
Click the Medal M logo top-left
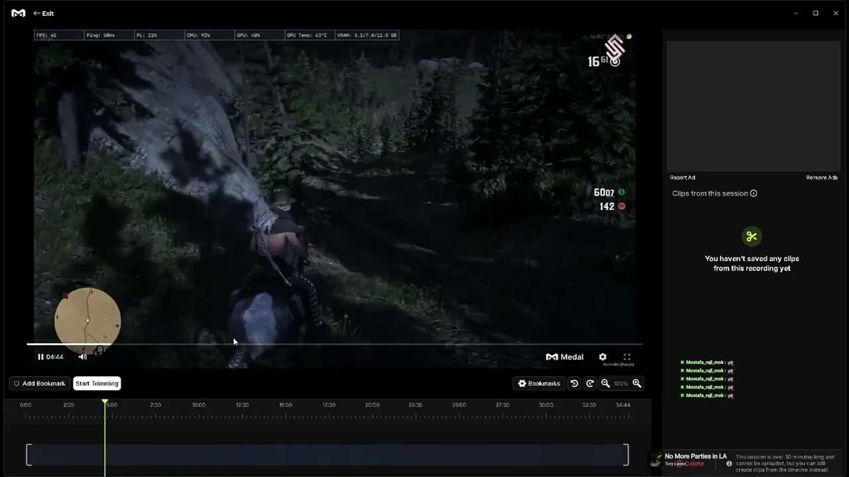click(19, 13)
